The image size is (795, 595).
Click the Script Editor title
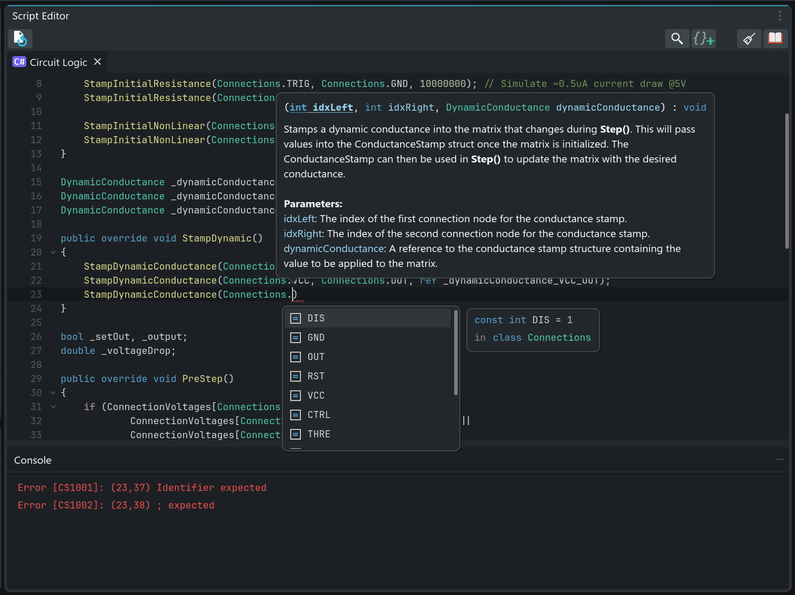(41, 16)
